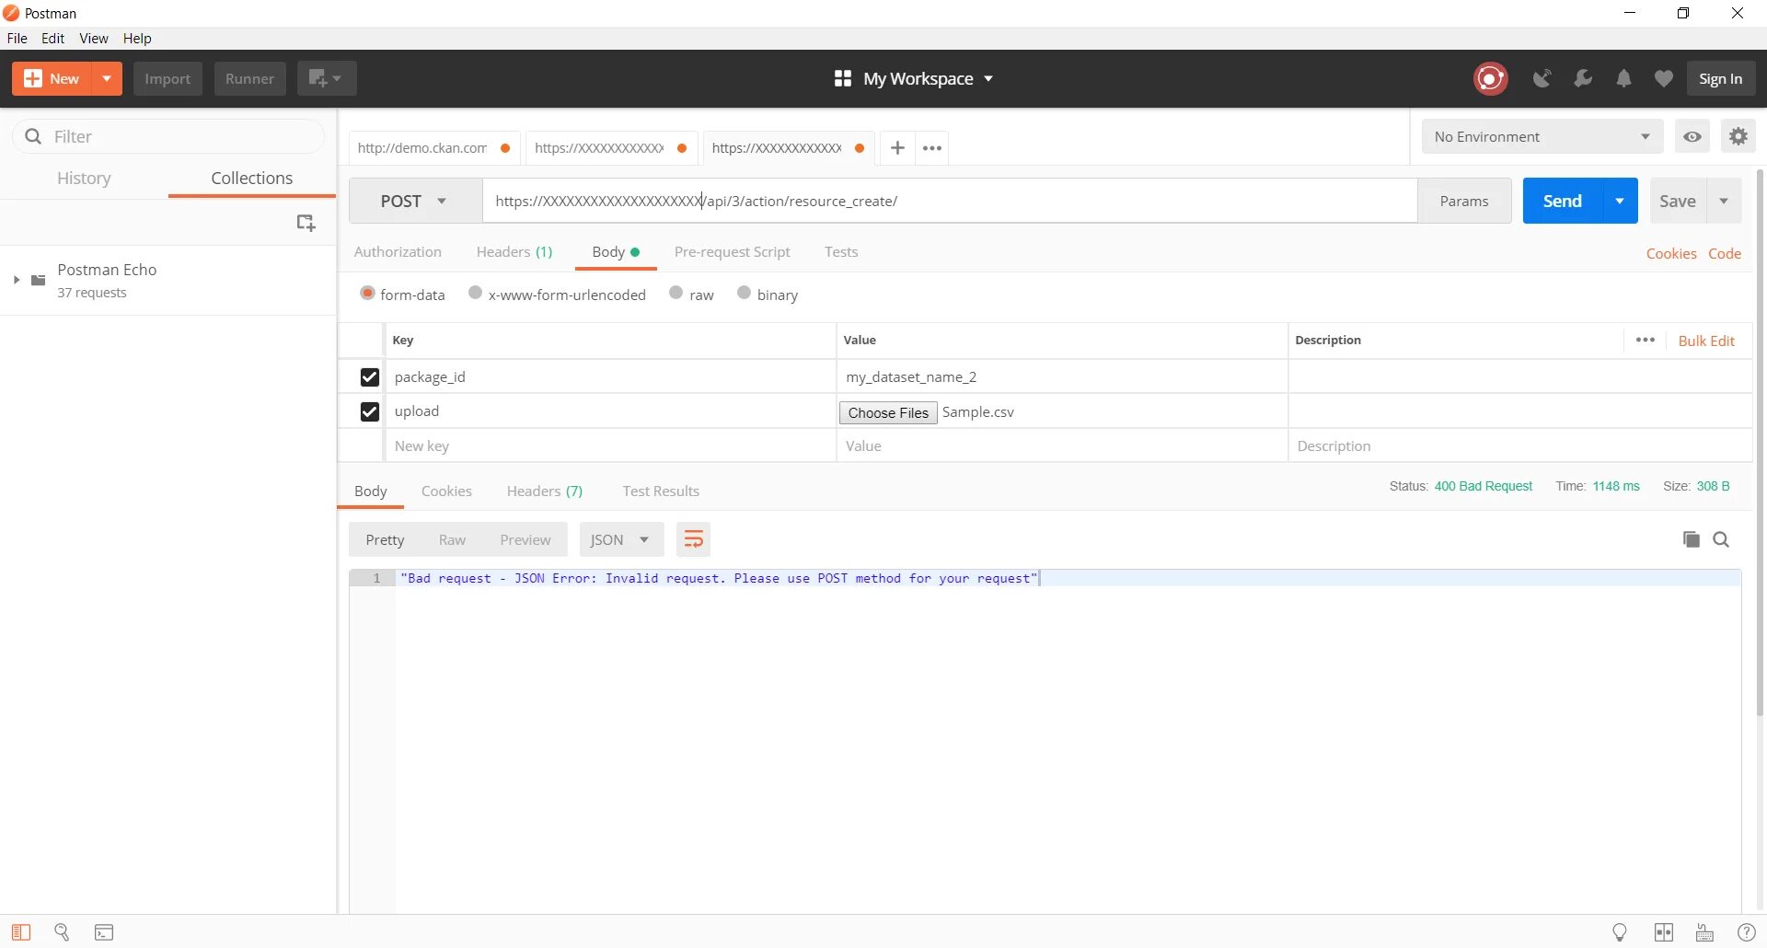Image resolution: width=1767 pixels, height=948 pixels.
Task: Open the settings wrench icon in header
Action: click(x=1583, y=78)
